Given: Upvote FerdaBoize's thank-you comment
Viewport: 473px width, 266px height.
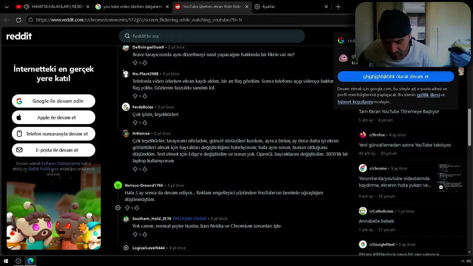Looking at the screenshot, I should [135, 123].
